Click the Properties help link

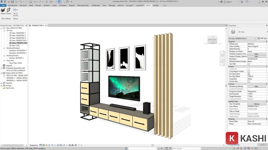(x=234, y=145)
